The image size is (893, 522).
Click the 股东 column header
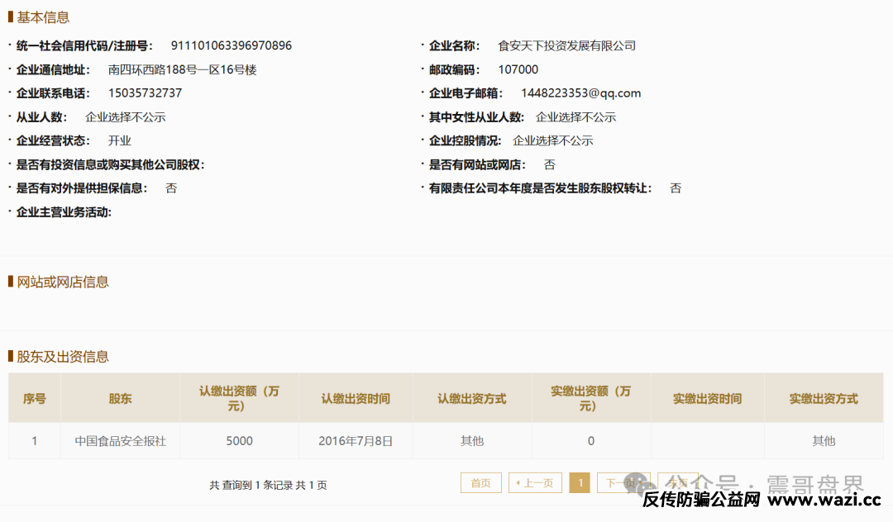point(120,399)
